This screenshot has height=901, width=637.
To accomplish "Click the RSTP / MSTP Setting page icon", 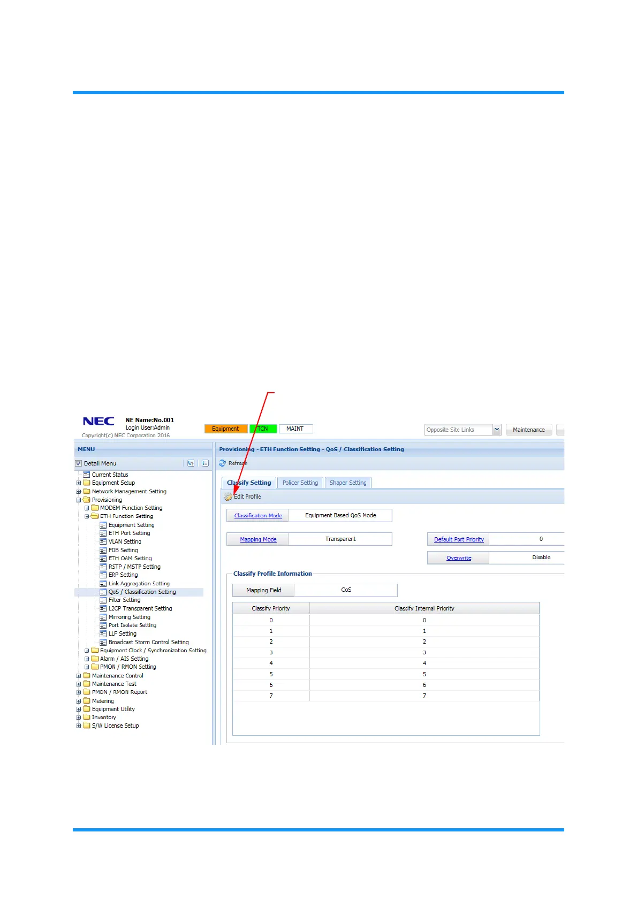I will [x=103, y=567].
